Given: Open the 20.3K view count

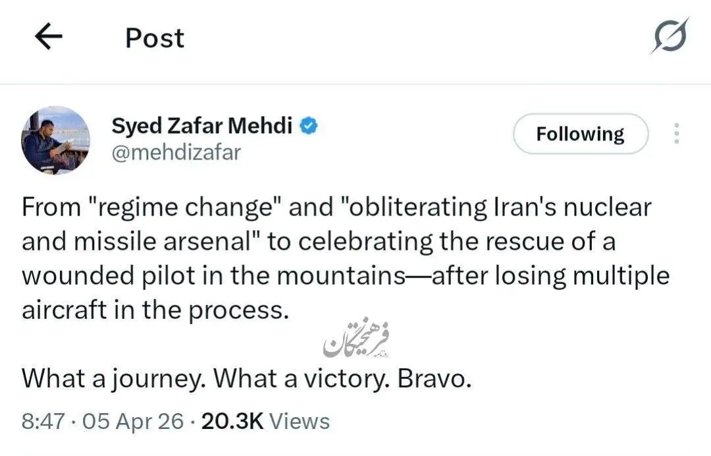Looking at the screenshot, I should coord(232,421).
